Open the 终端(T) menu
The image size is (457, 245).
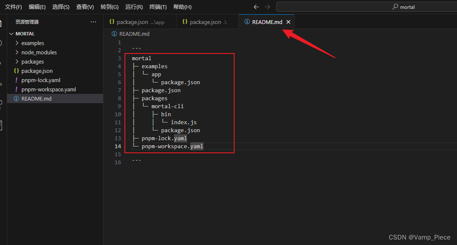coord(158,7)
